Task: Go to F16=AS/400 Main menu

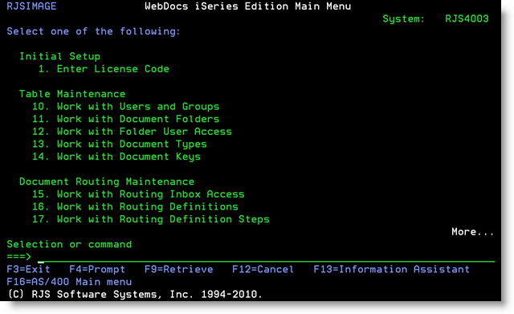Action: pyautogui.click(x=69, y=282)
